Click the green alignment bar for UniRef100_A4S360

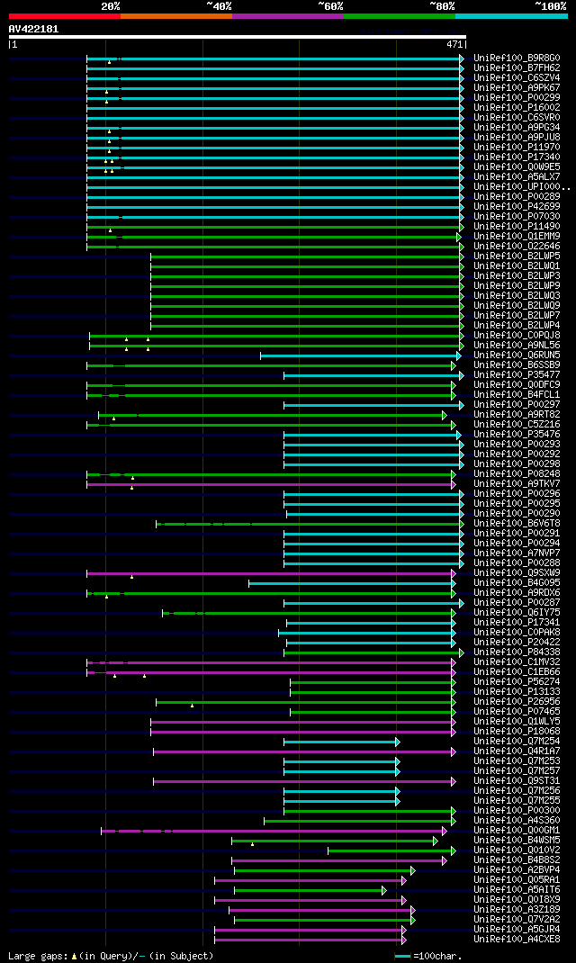click(x=360, y=821)
